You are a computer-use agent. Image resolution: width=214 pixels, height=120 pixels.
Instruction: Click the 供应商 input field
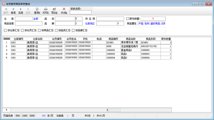coord(110,19)
